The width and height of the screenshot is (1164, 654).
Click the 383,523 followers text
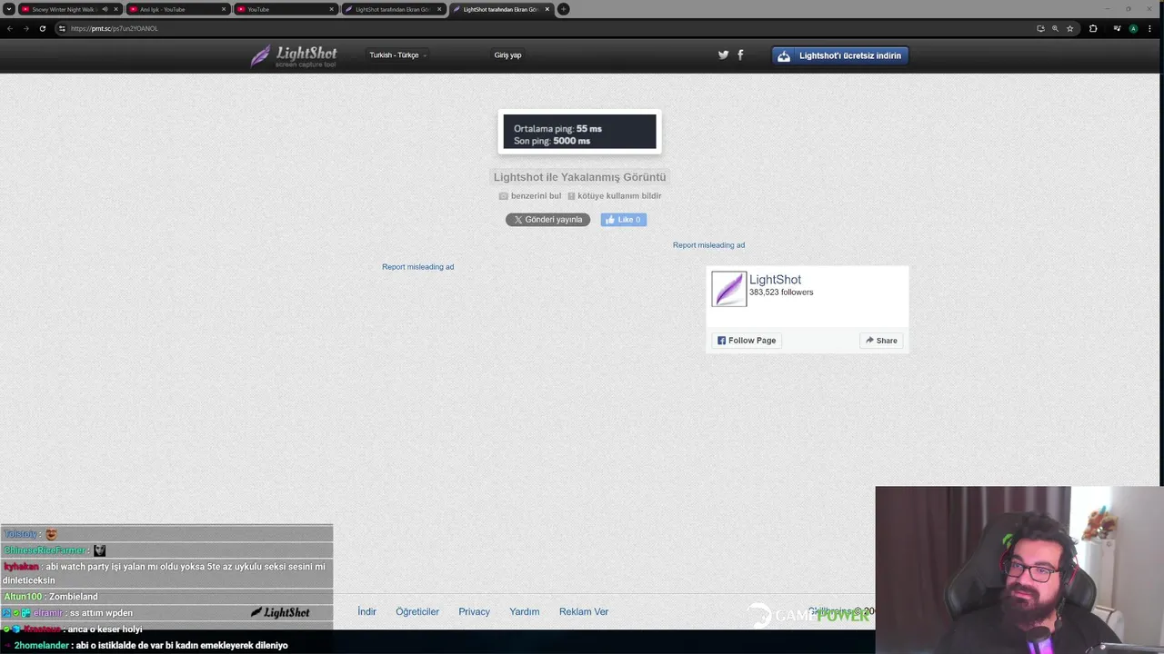point(781,292)
